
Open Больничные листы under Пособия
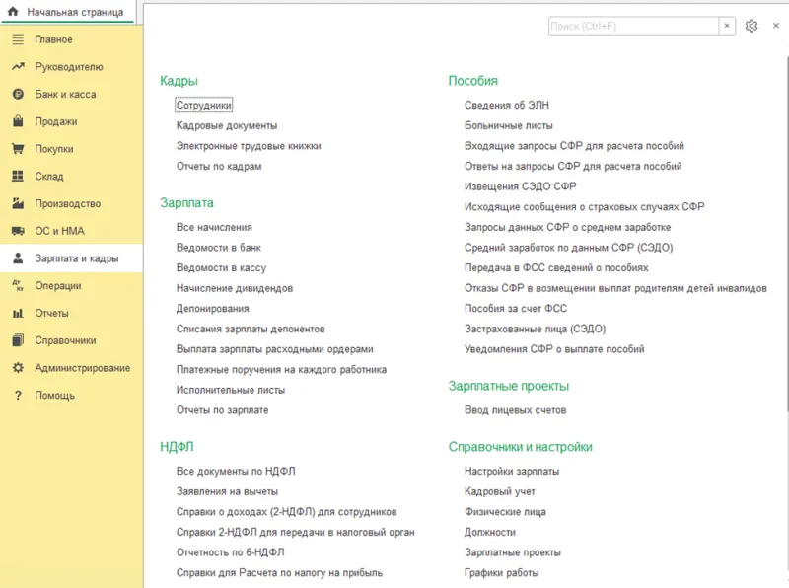tap(508, 125)
